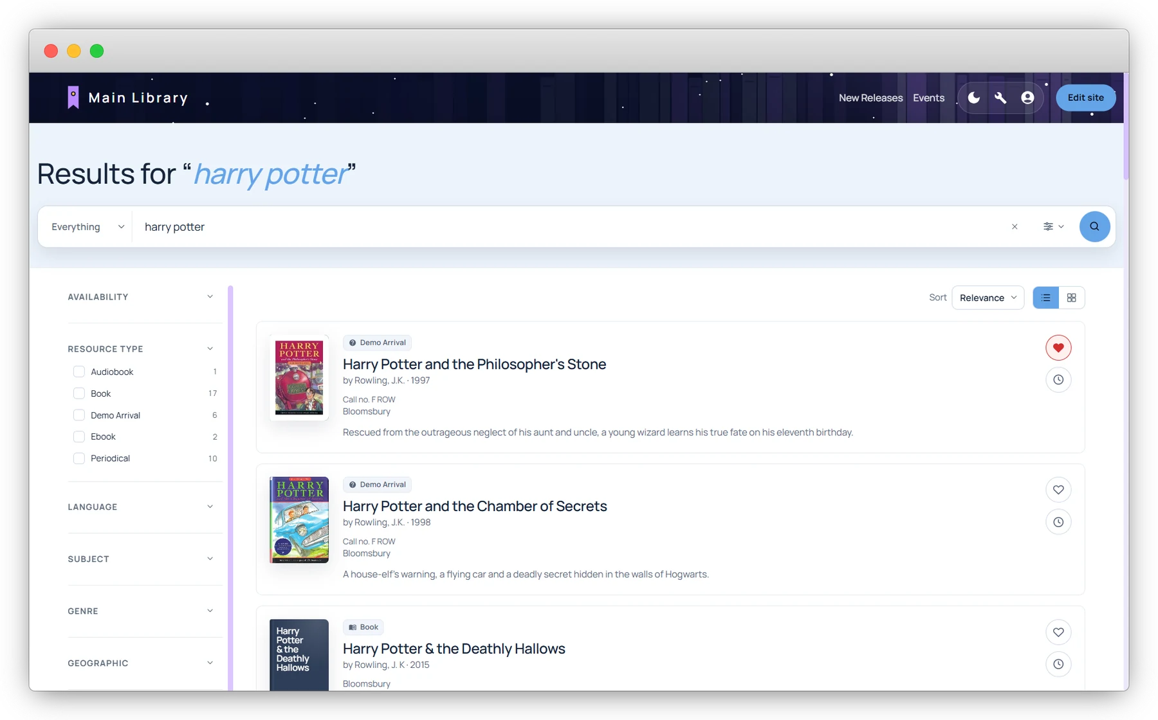
Task: Click clock icon for Philosopher's Stone
Action: [1058, 380]
